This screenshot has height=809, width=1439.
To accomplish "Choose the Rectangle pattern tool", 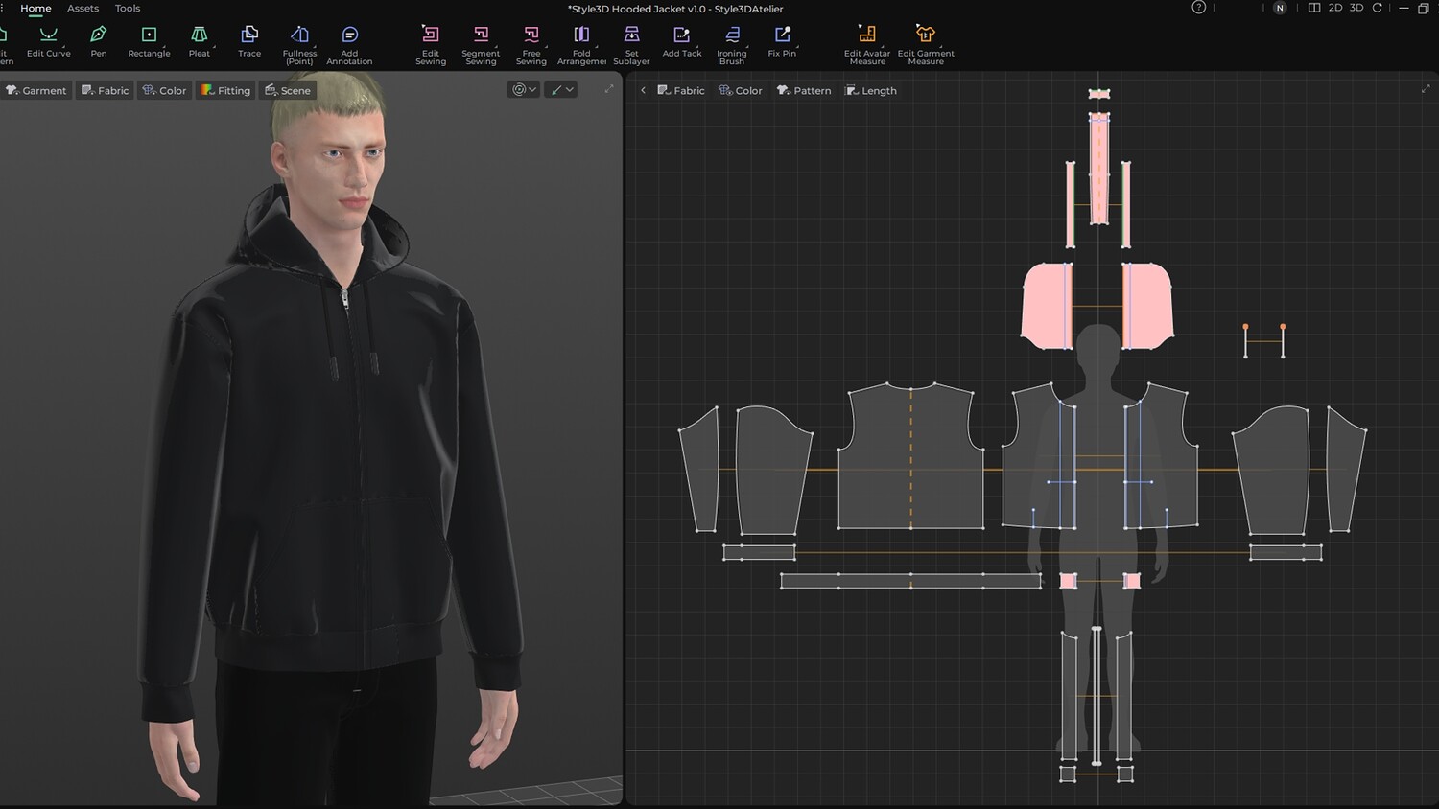I will click(149, 41).
